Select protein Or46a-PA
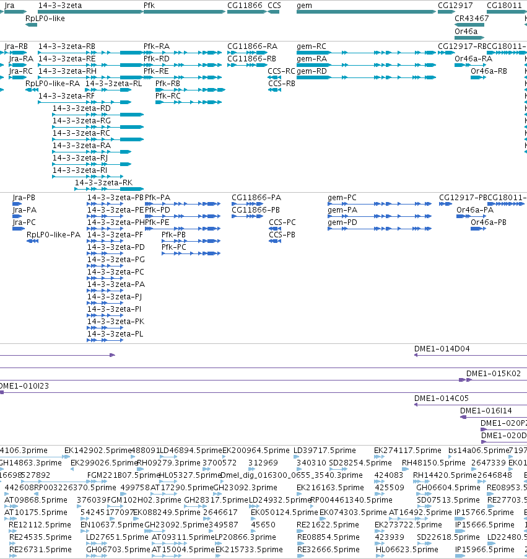The width and height of the screenshot is (527, 559). point(475,210)
